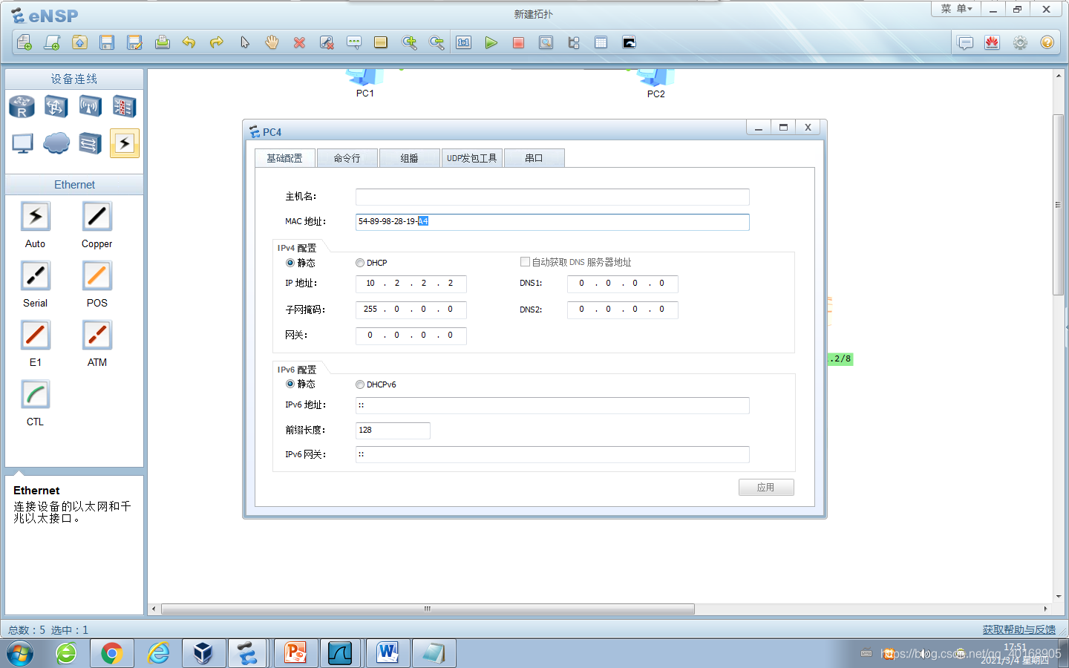The image size is (1069, 668).
Task: Click the open CLI console icon
Action: (x=629, y=42)
